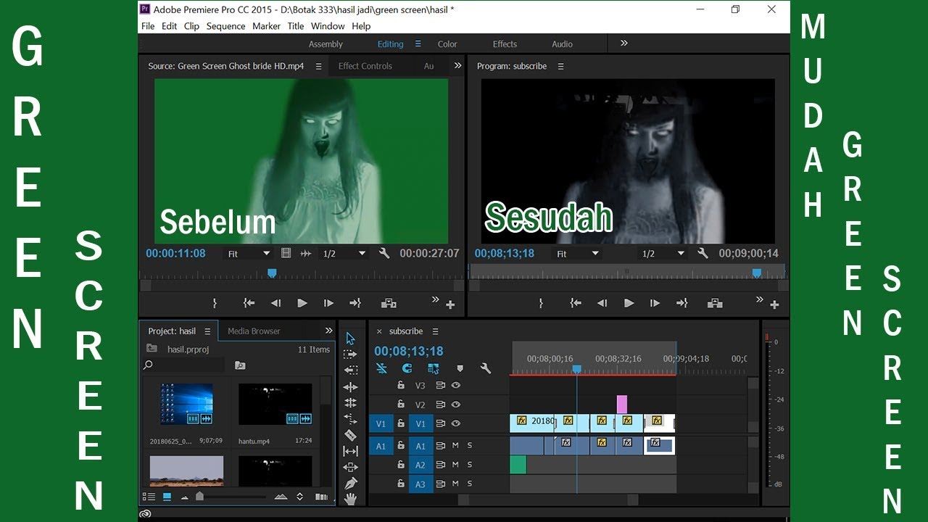Click Drag Video Only filmstrip icon
928x522 pixels.
coord(286,253)
